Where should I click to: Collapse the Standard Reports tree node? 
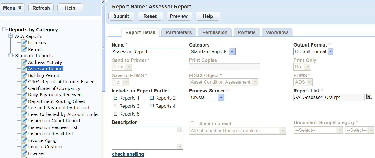tap(11, 55)
